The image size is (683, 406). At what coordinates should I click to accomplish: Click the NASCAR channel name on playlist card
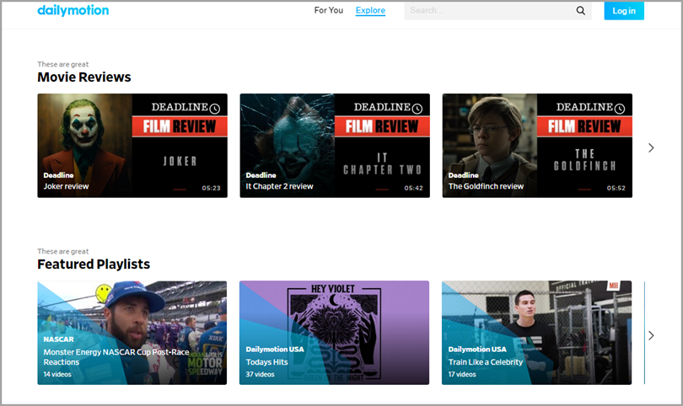point(58,339)
